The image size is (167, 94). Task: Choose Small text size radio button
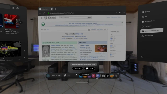click(111, 37)
